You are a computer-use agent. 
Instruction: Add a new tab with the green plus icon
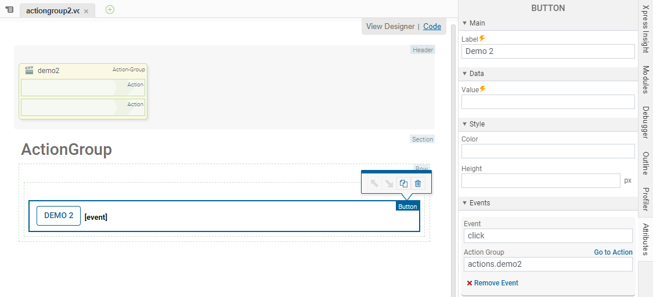pos(110,10)
